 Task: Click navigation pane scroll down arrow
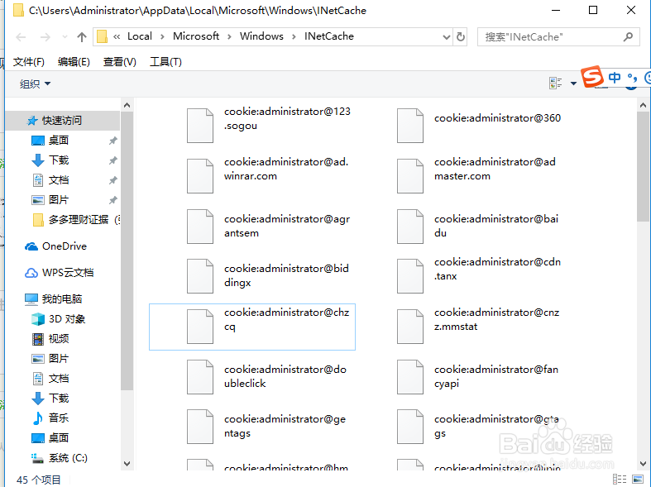(x=127, y=464)
